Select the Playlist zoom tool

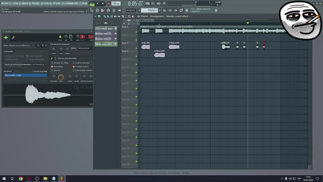[129, 16]
